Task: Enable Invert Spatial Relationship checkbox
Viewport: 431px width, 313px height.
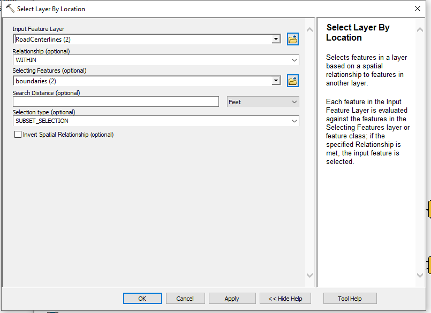Action: click(18, 135)
